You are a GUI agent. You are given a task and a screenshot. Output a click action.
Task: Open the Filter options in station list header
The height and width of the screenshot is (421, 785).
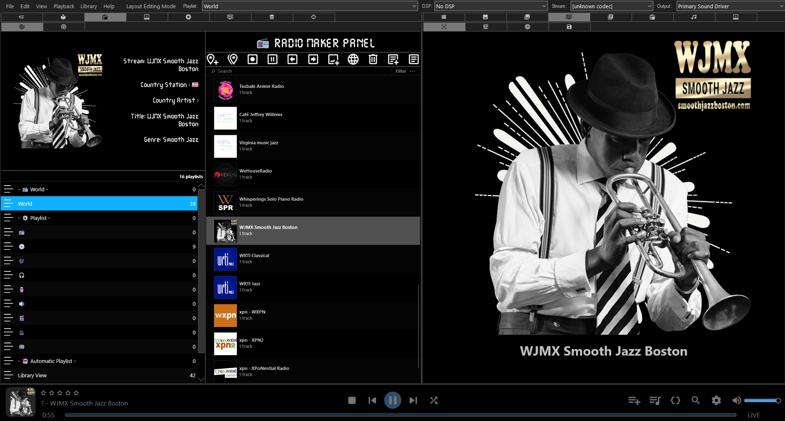tap(405, 71)
